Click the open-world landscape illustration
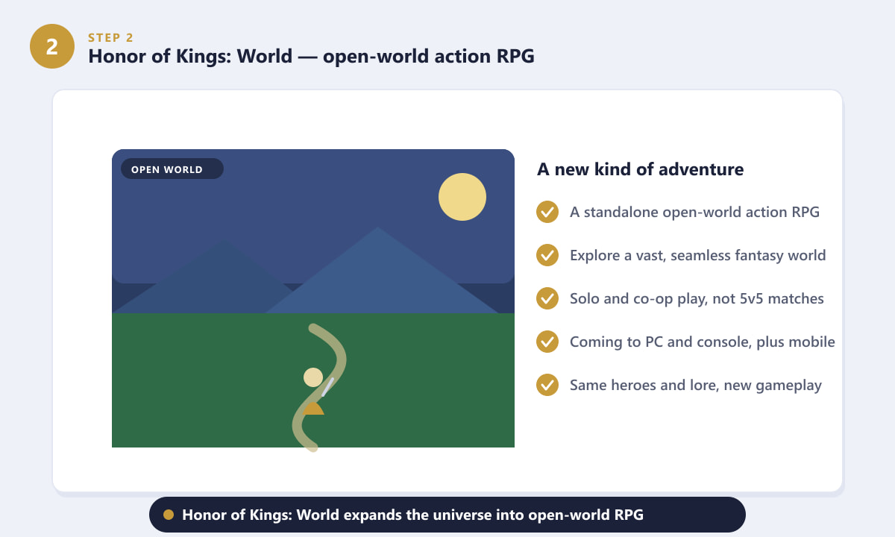The height and width of the screenshot is (537, 895). (x=313, y=298)
